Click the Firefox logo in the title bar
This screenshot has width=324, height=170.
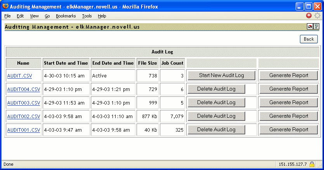(x=5, y=7)
